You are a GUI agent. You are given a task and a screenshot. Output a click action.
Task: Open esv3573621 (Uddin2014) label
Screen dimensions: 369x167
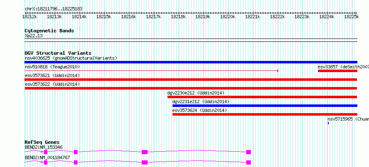point(52,75)
